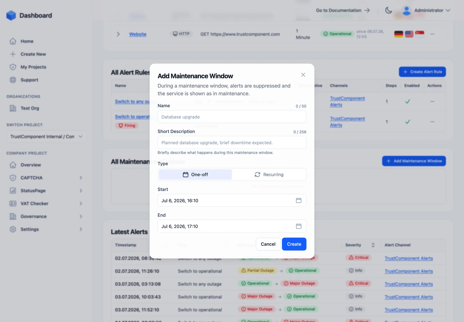Viewport: 464px width, 322px height.
Task: Select the One-off type option
Action: pyautogui.click(x=195, y=175)
